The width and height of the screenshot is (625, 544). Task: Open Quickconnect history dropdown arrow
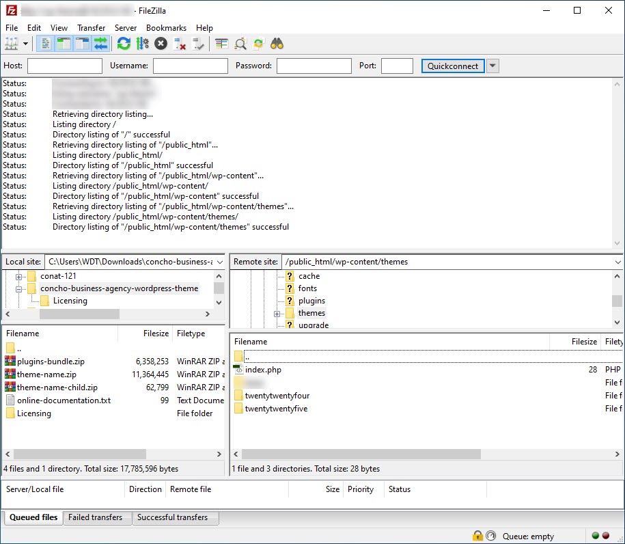492,66
